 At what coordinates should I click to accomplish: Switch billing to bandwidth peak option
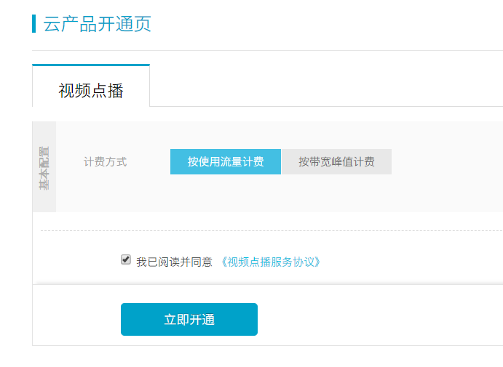click(x=336, y=161)
